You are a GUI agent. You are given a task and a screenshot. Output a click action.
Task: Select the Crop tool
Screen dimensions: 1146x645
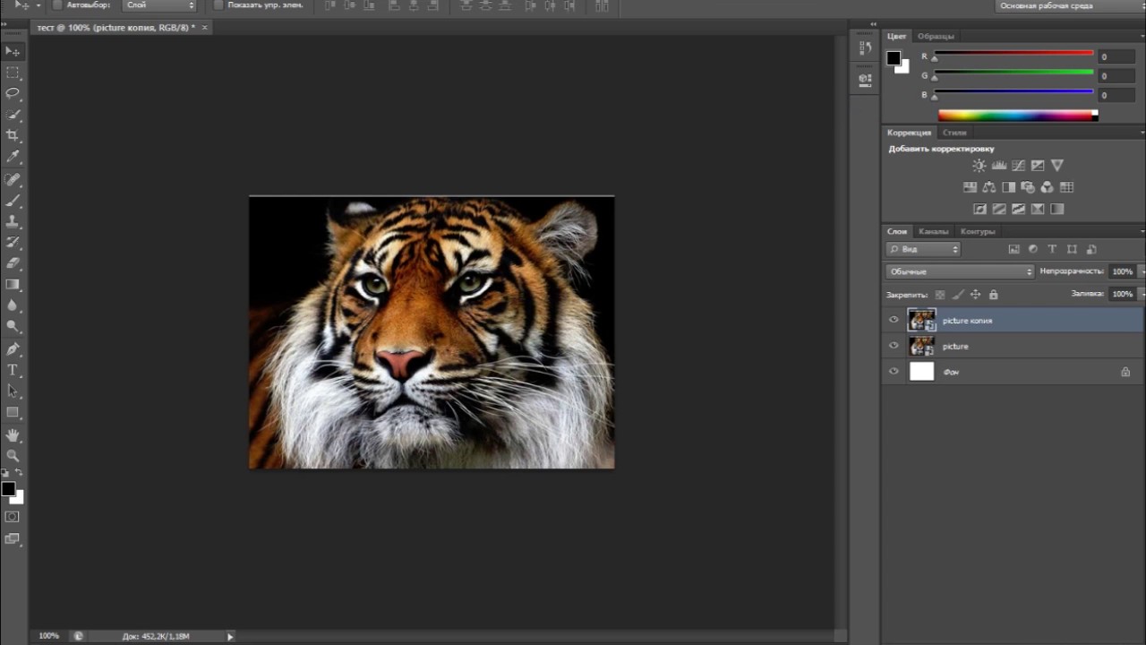point(13,135)
